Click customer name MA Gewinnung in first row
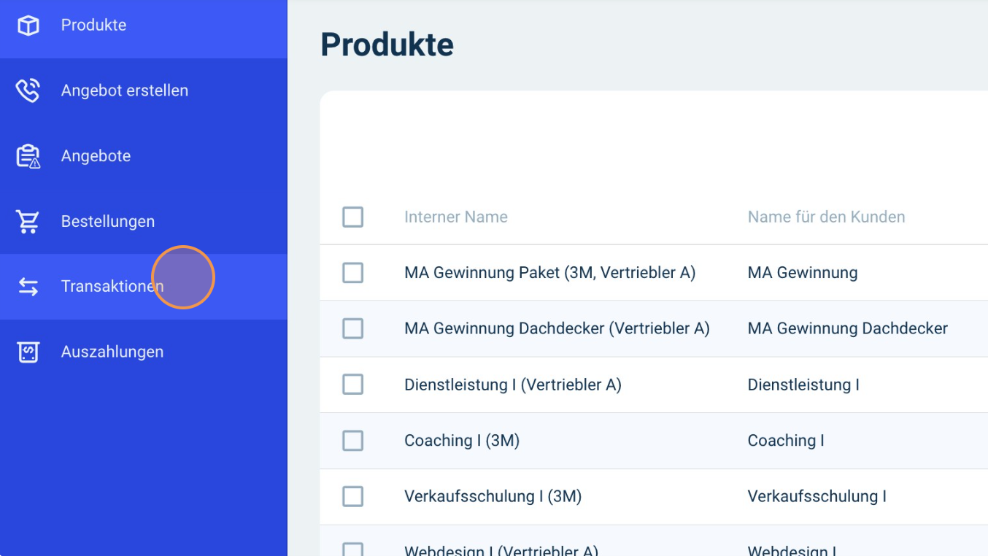 point(803,273)
